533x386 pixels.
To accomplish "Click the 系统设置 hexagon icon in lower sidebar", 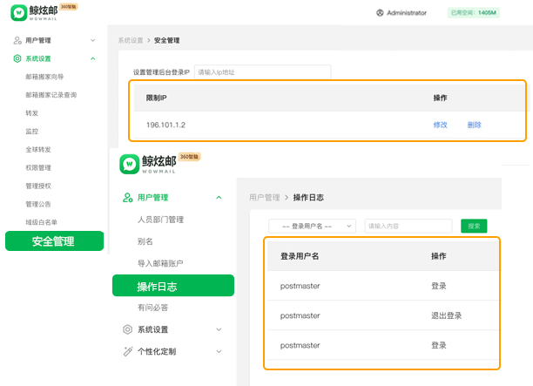I will point(128,329).
